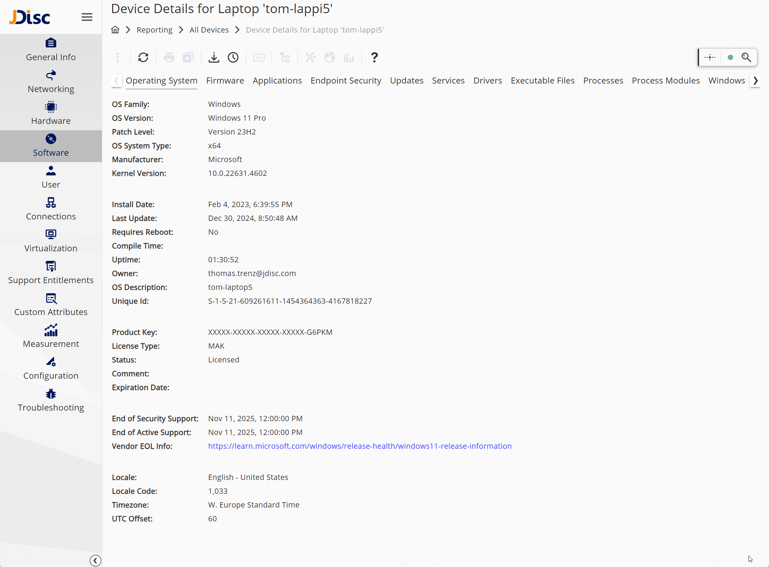
Task: Go to home via breadcrumb house icon
Action: tap(115, 30)
